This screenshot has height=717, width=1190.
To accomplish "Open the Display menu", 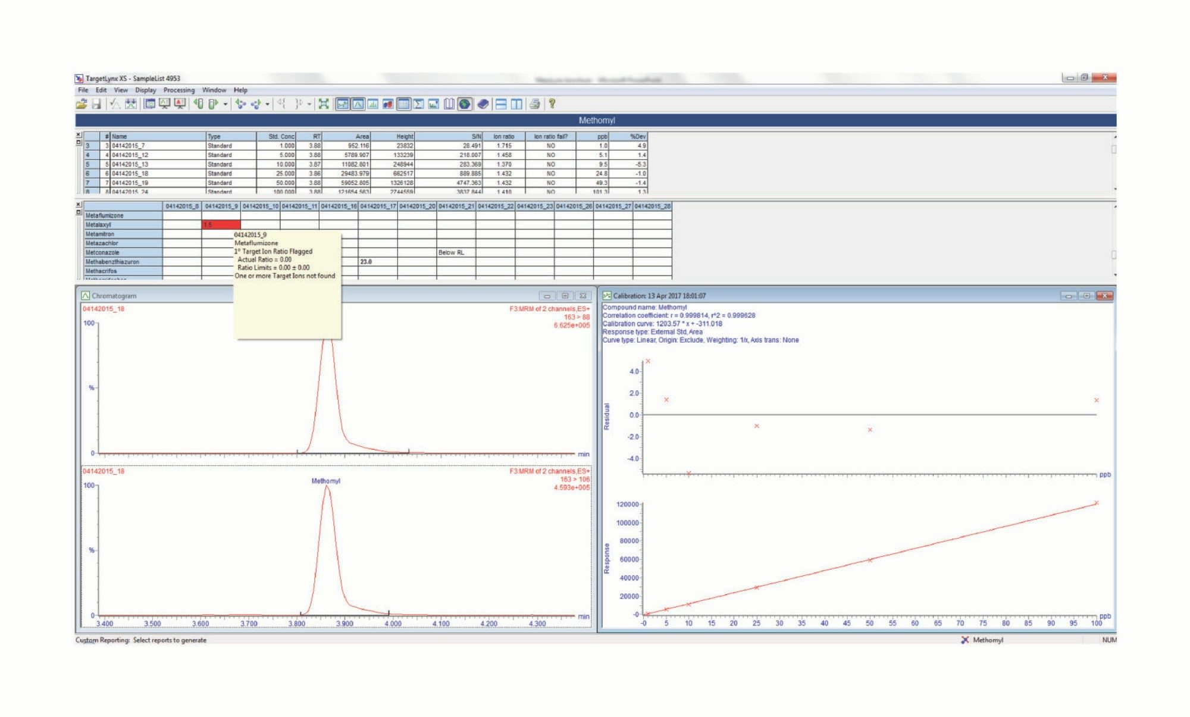I will [145, 90].
